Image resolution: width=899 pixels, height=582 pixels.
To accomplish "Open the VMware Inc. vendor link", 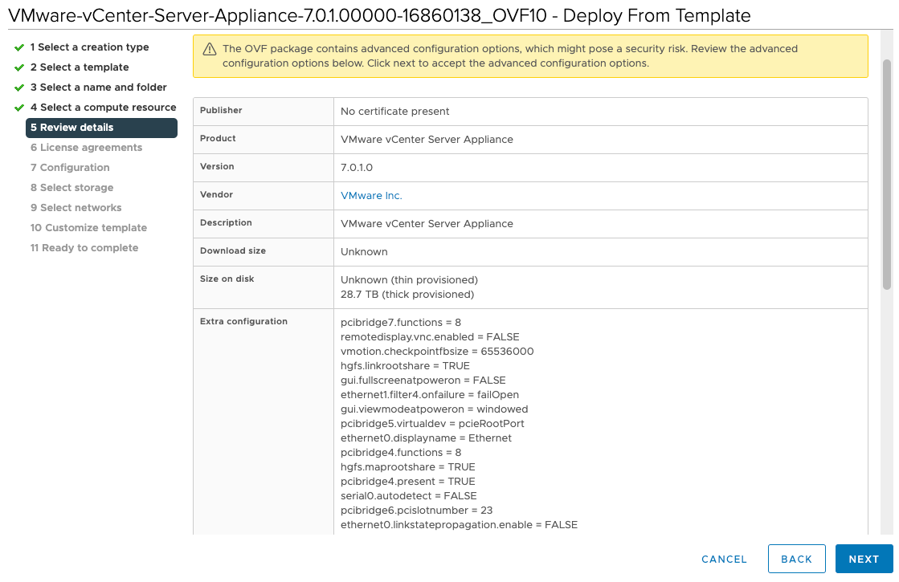I will coord(371,196).
